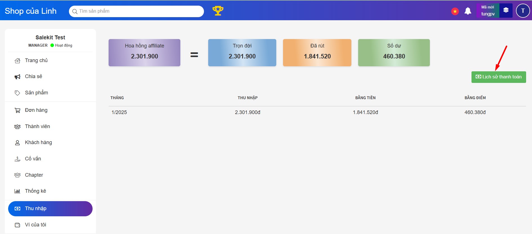Go to Thành viên page
Screen dimensions: 532x234
37,126
